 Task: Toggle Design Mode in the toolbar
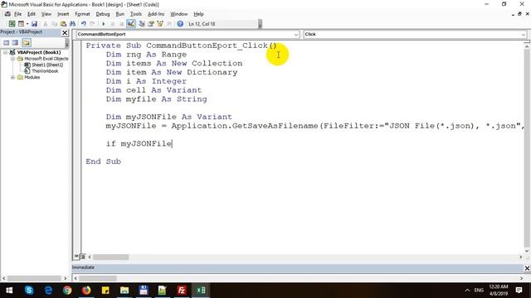(131, 24)
